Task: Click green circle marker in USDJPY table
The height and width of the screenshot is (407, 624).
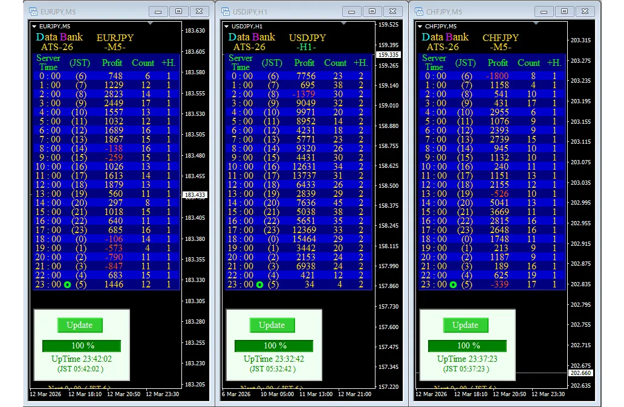Action: pyautogui.click(x=259, y=284)
